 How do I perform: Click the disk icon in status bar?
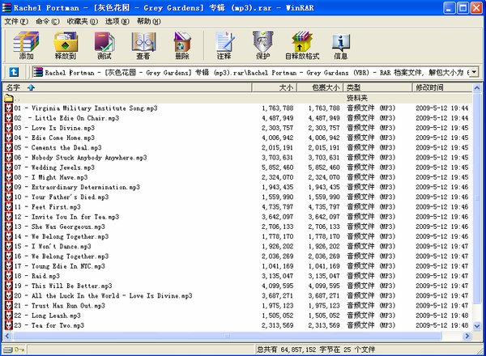(8, 350)
